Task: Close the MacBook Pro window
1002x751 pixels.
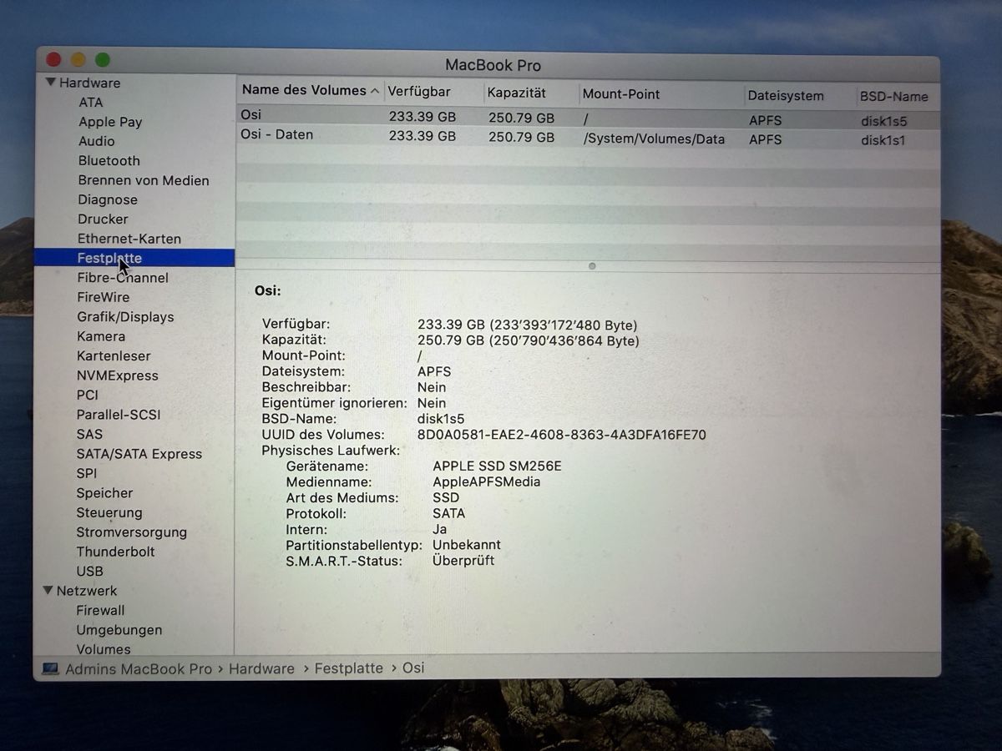Action: click(x=53, y=59)
